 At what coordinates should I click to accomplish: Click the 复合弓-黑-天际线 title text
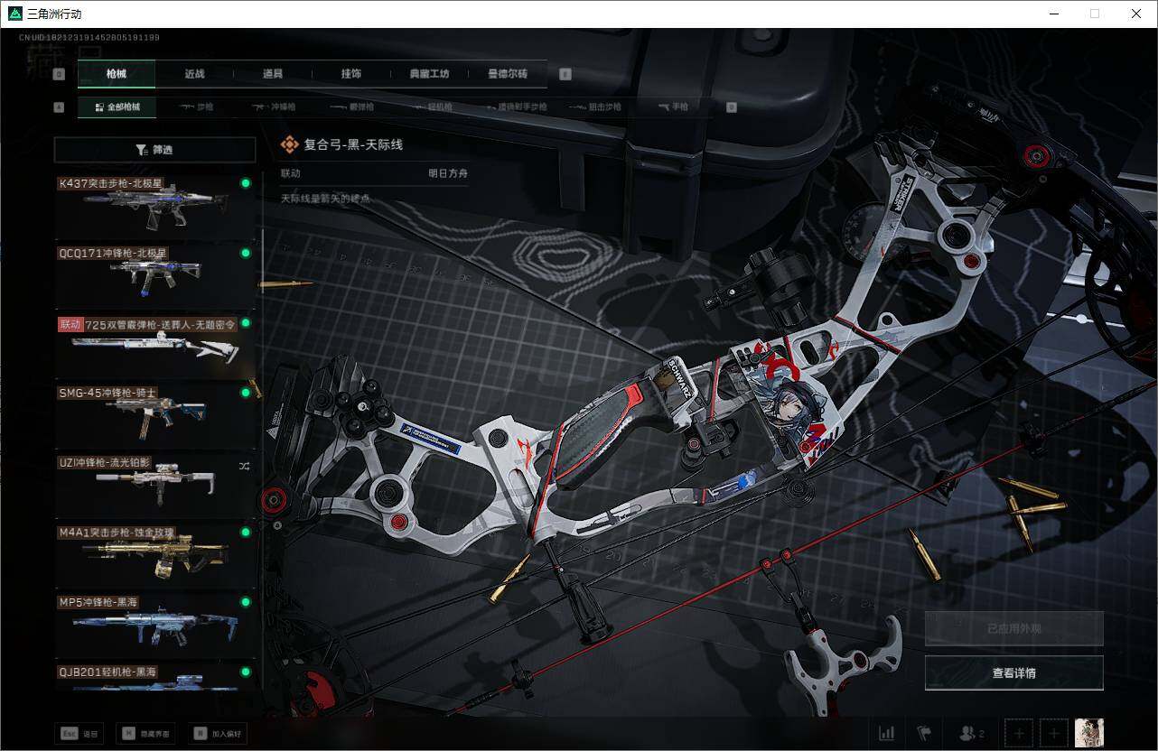point(353,144)
